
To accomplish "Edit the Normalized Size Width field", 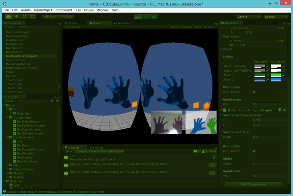I will pos(269,137).
